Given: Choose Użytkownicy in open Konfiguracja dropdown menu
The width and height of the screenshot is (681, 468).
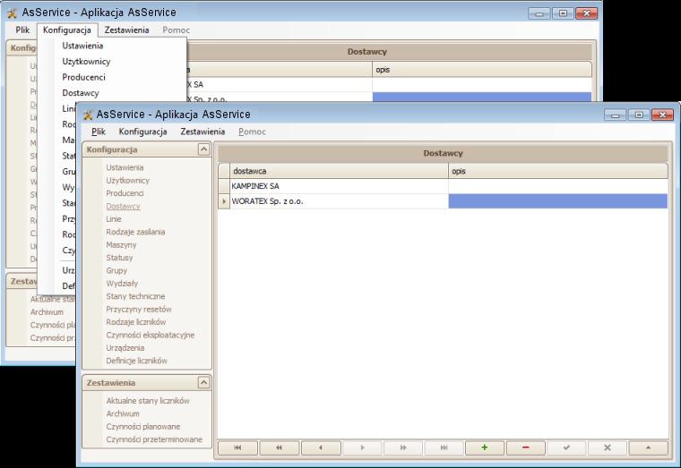Looking at the screenshot, I should click(86, 61).
